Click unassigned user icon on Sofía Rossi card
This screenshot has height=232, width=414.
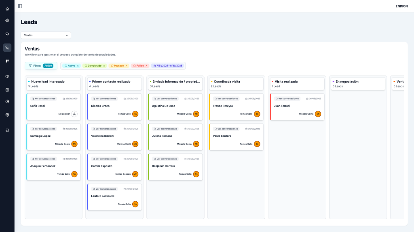[74, 114]
